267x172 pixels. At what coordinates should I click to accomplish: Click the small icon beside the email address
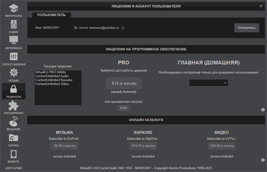tap(123, 28)
